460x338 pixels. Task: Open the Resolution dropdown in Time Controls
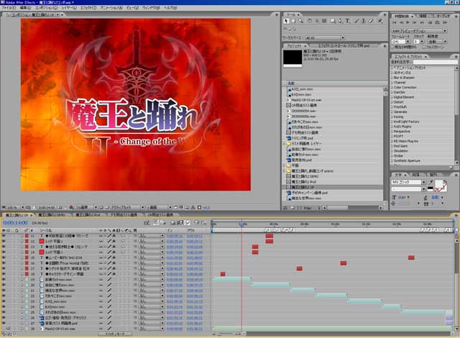(437, 42)
